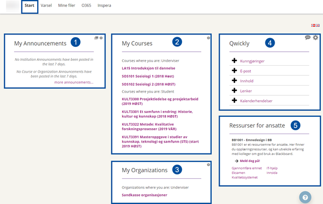
Task: Open the My Announcements module settings gear
Action: coord(101,38)
